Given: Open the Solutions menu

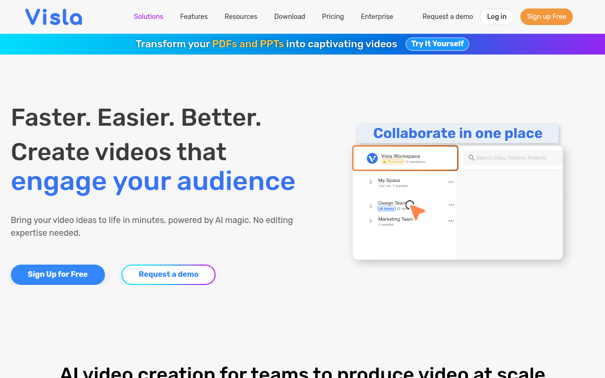Looking at the screenshot, I should [x=148, y=17].
